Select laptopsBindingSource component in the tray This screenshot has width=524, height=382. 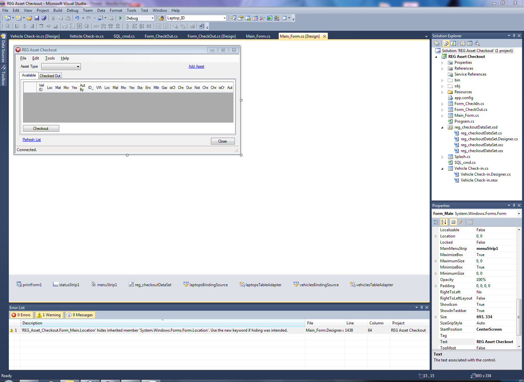coord(205,285)
